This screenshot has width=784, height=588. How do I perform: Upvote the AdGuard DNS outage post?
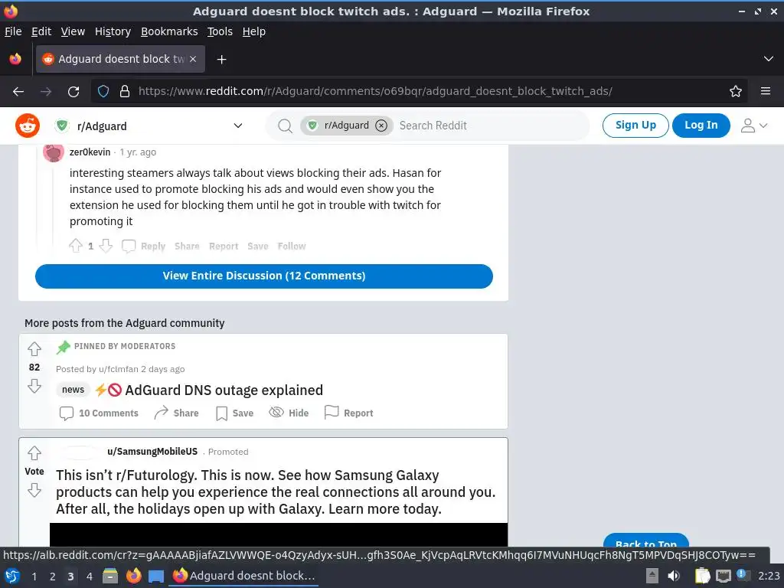(x=34, y=348)
